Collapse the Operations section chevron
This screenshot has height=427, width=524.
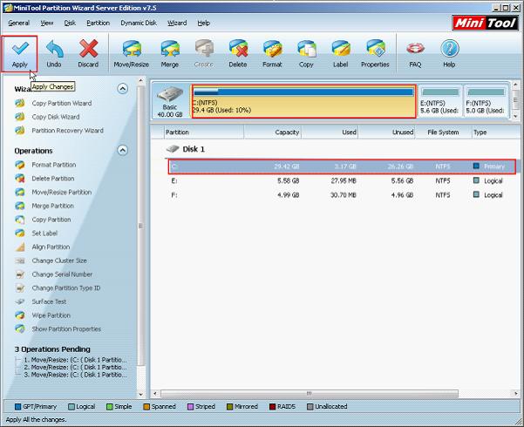click(x=123, y=151)
